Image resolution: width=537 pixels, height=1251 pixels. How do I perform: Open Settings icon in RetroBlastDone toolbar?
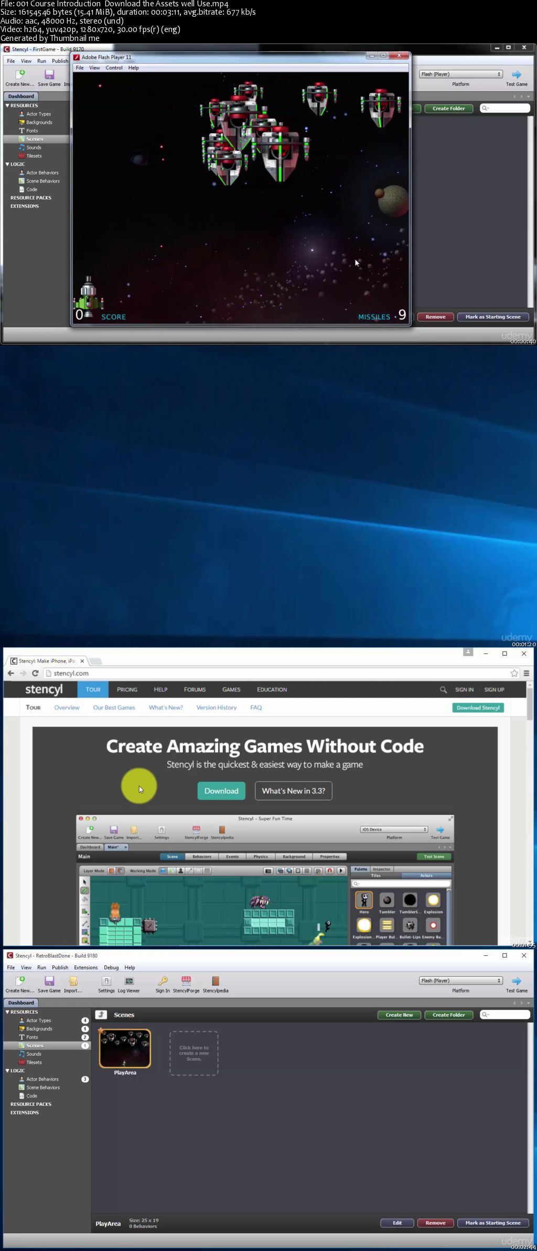pos(106,981)
